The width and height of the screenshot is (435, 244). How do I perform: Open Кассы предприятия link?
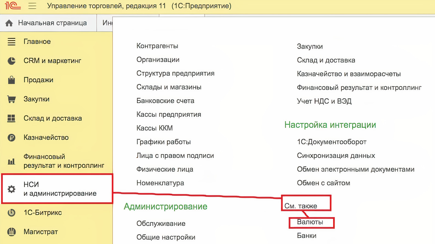pos(169,115)
